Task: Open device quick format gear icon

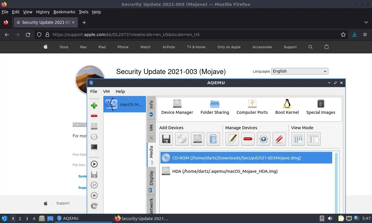Action: click(x=264, y=139)
